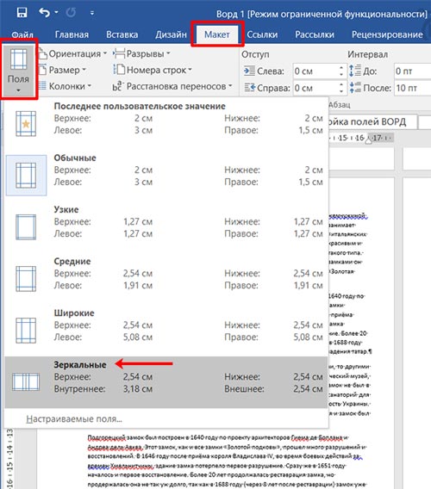The height and width of the screenshot is (489, 431).
Task: Click the Номера строк icon
Action: [x=119, y=70]
